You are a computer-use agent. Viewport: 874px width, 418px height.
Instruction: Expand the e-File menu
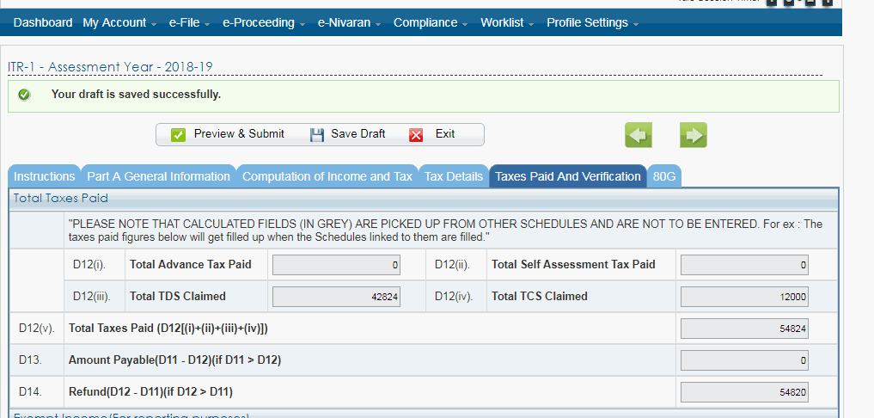(x=190, y=23)
